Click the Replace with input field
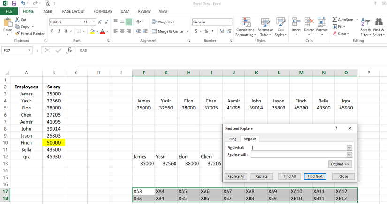This screenshot has width=387, height=204. (298, 155)
